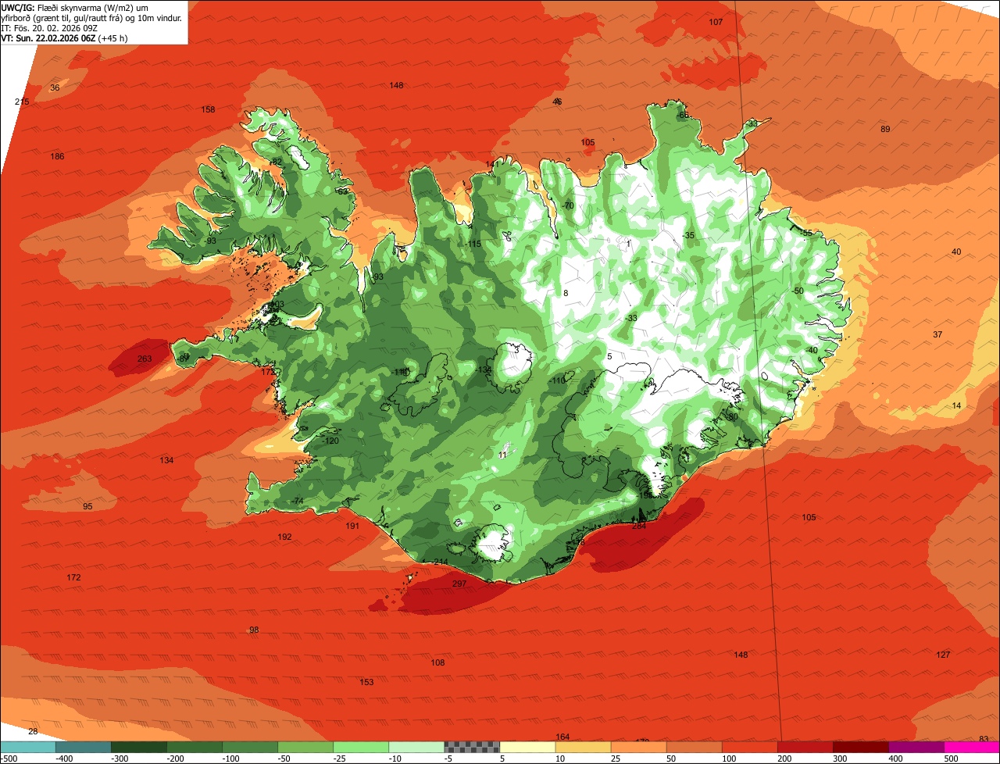This screenshot has width=1000, height=764.
Task: Click the value 107 on the top map edge
Action: (716, 22)
